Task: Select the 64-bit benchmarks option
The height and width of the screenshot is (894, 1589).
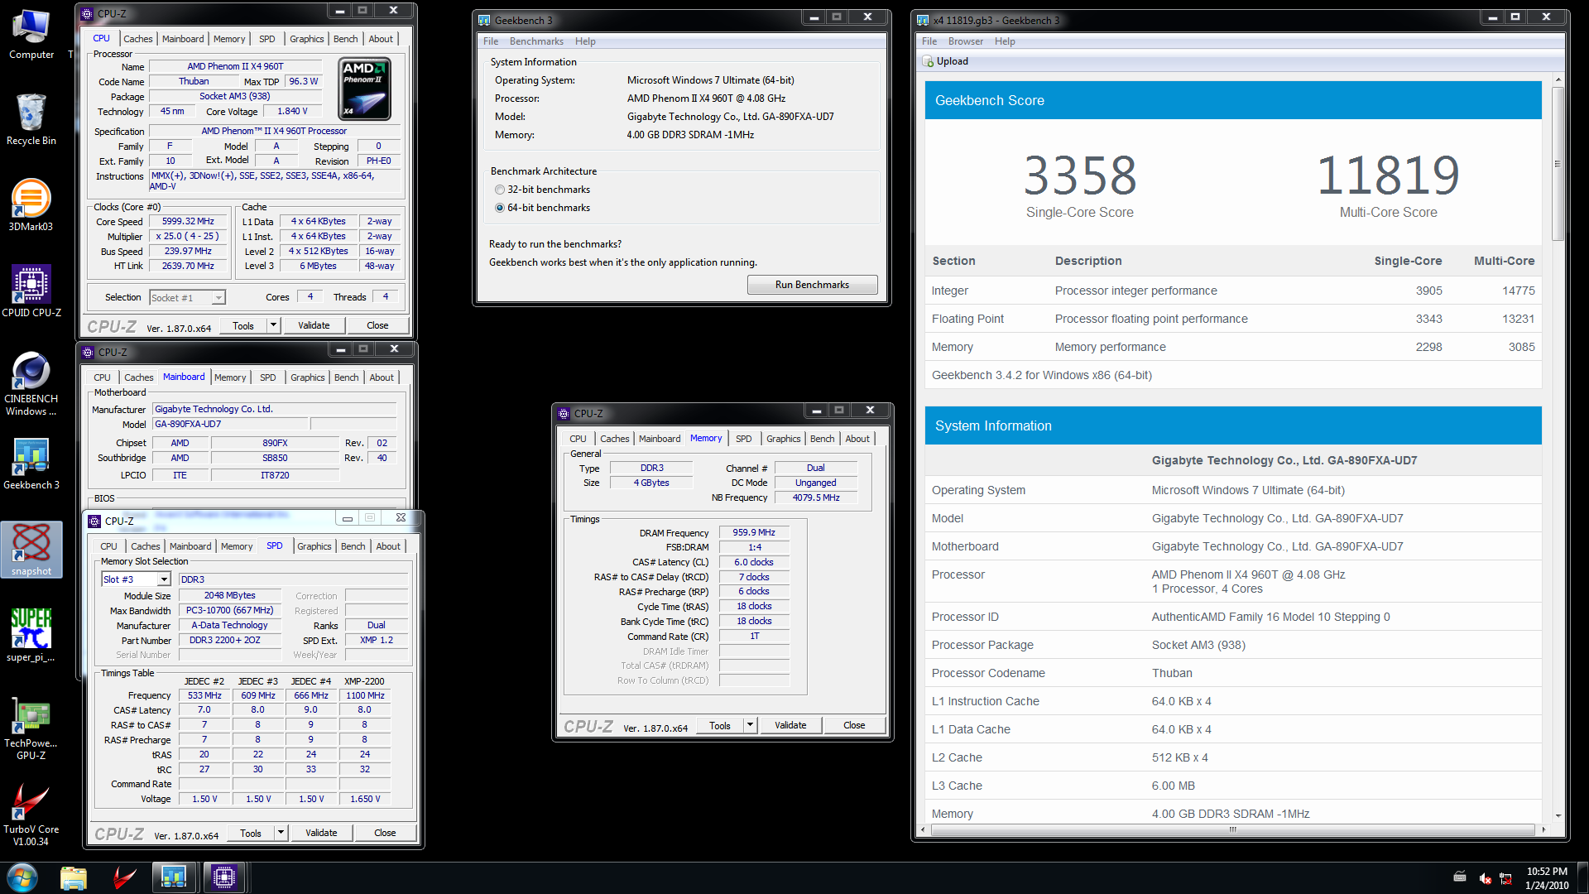Action: click(x=500, y=208)
